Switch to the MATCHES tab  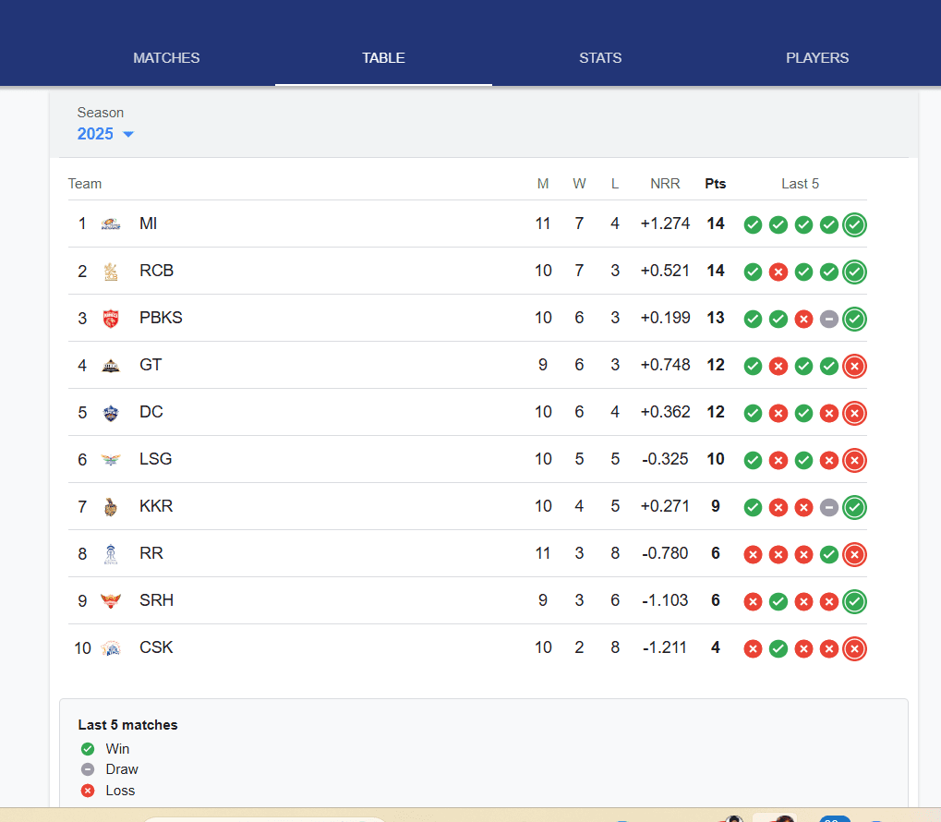[166, 57]
